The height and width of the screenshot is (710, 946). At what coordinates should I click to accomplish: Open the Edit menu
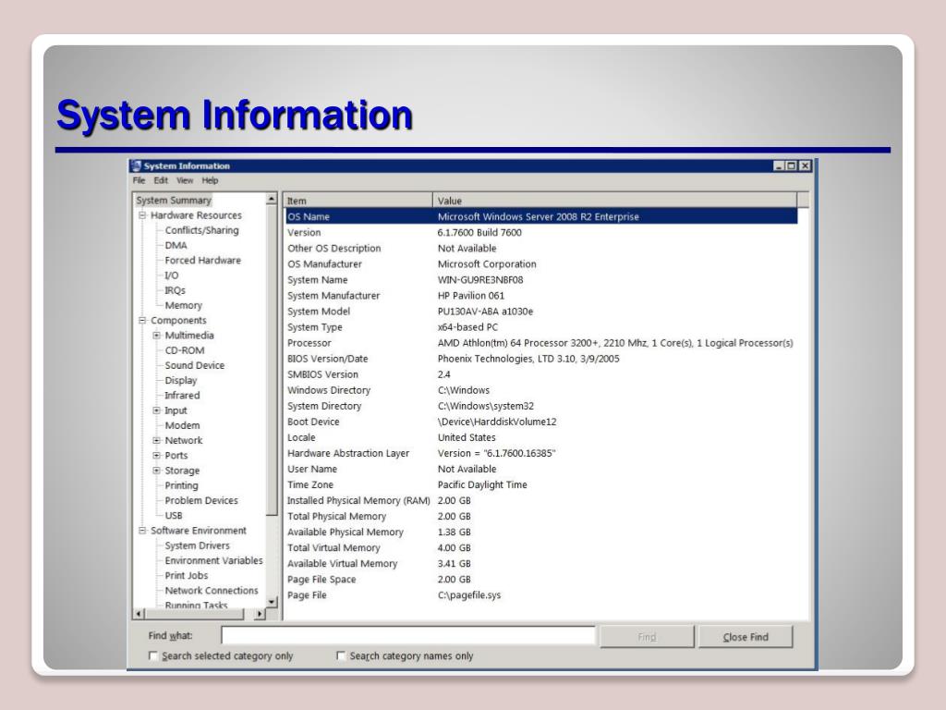[161, 180]
